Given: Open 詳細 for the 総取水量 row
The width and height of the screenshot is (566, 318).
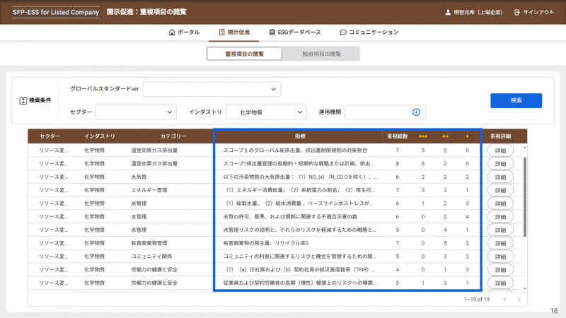Looking at the screenshot, I should (x=500, y=204).
